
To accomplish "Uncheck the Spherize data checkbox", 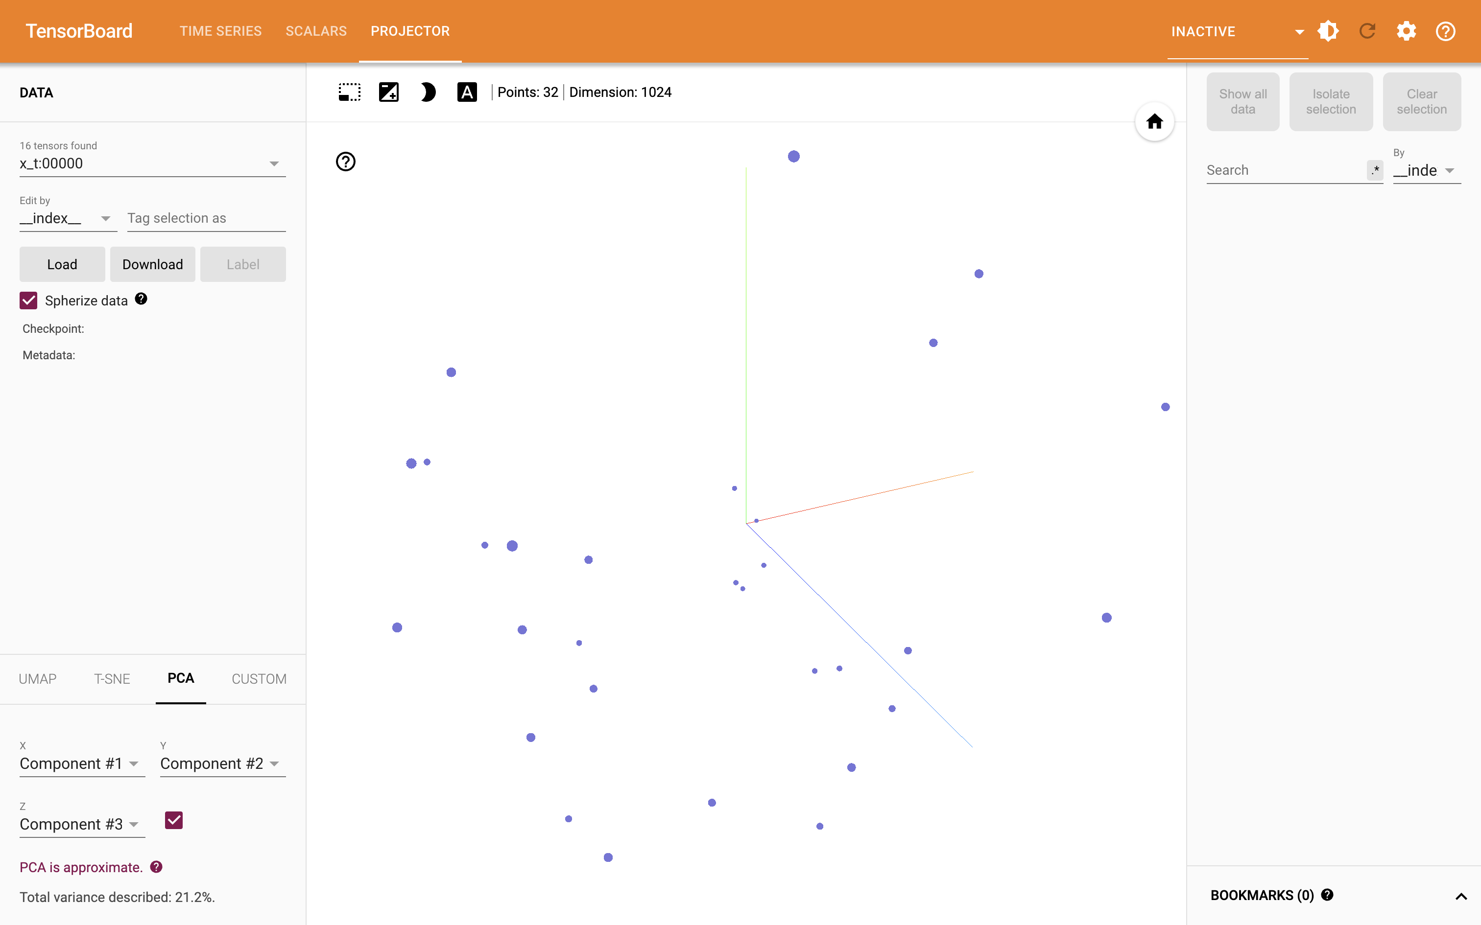I will pyautogui.click(x=29, y=301).
